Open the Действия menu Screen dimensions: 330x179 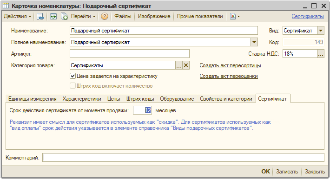(18, 16)
